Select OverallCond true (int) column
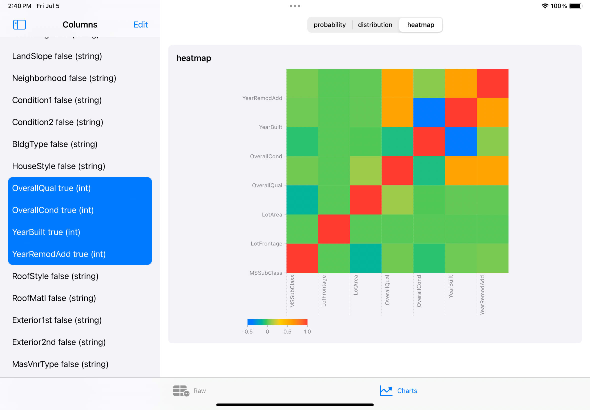 click(80, 210)
